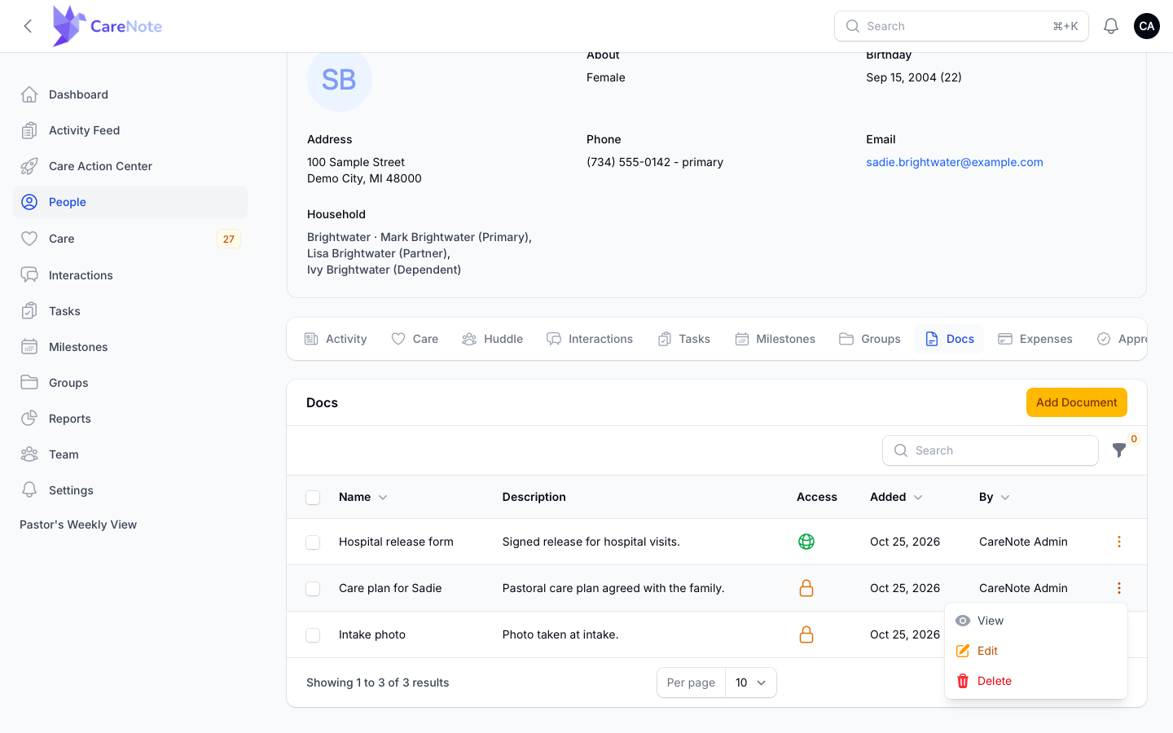This screenshot has height=733, width=1173.
Task: Focus the Docs search field
Action: point(991,450)
